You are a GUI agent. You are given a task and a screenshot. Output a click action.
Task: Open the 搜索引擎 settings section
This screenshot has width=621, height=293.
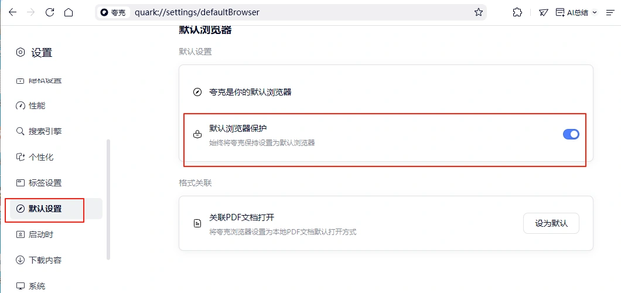[45, 131]
